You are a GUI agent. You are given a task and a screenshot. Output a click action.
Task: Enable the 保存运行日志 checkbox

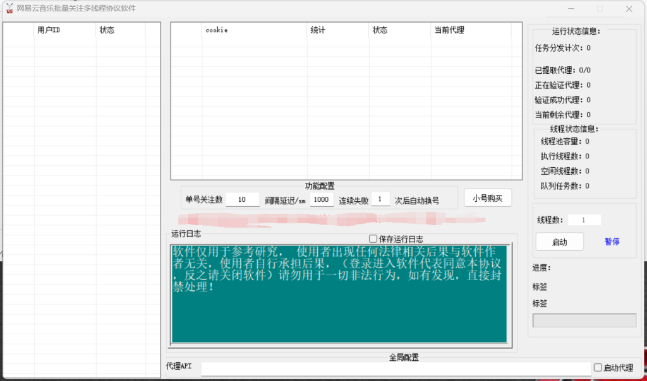click(x=373, y=239)
